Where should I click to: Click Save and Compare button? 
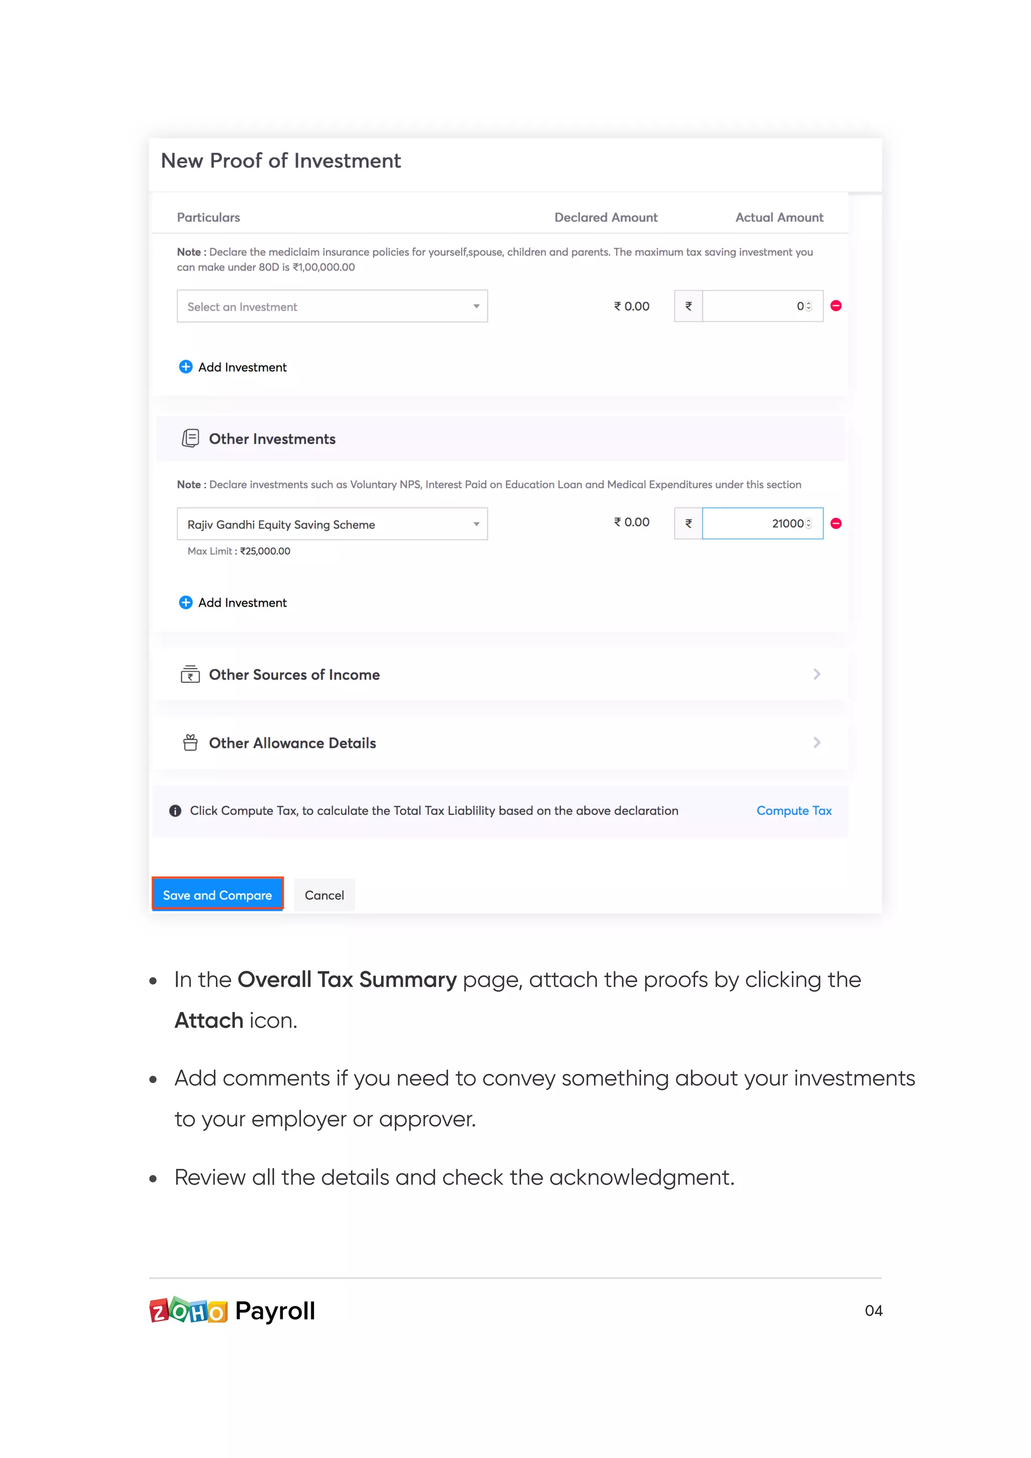[x=218, y=894]
